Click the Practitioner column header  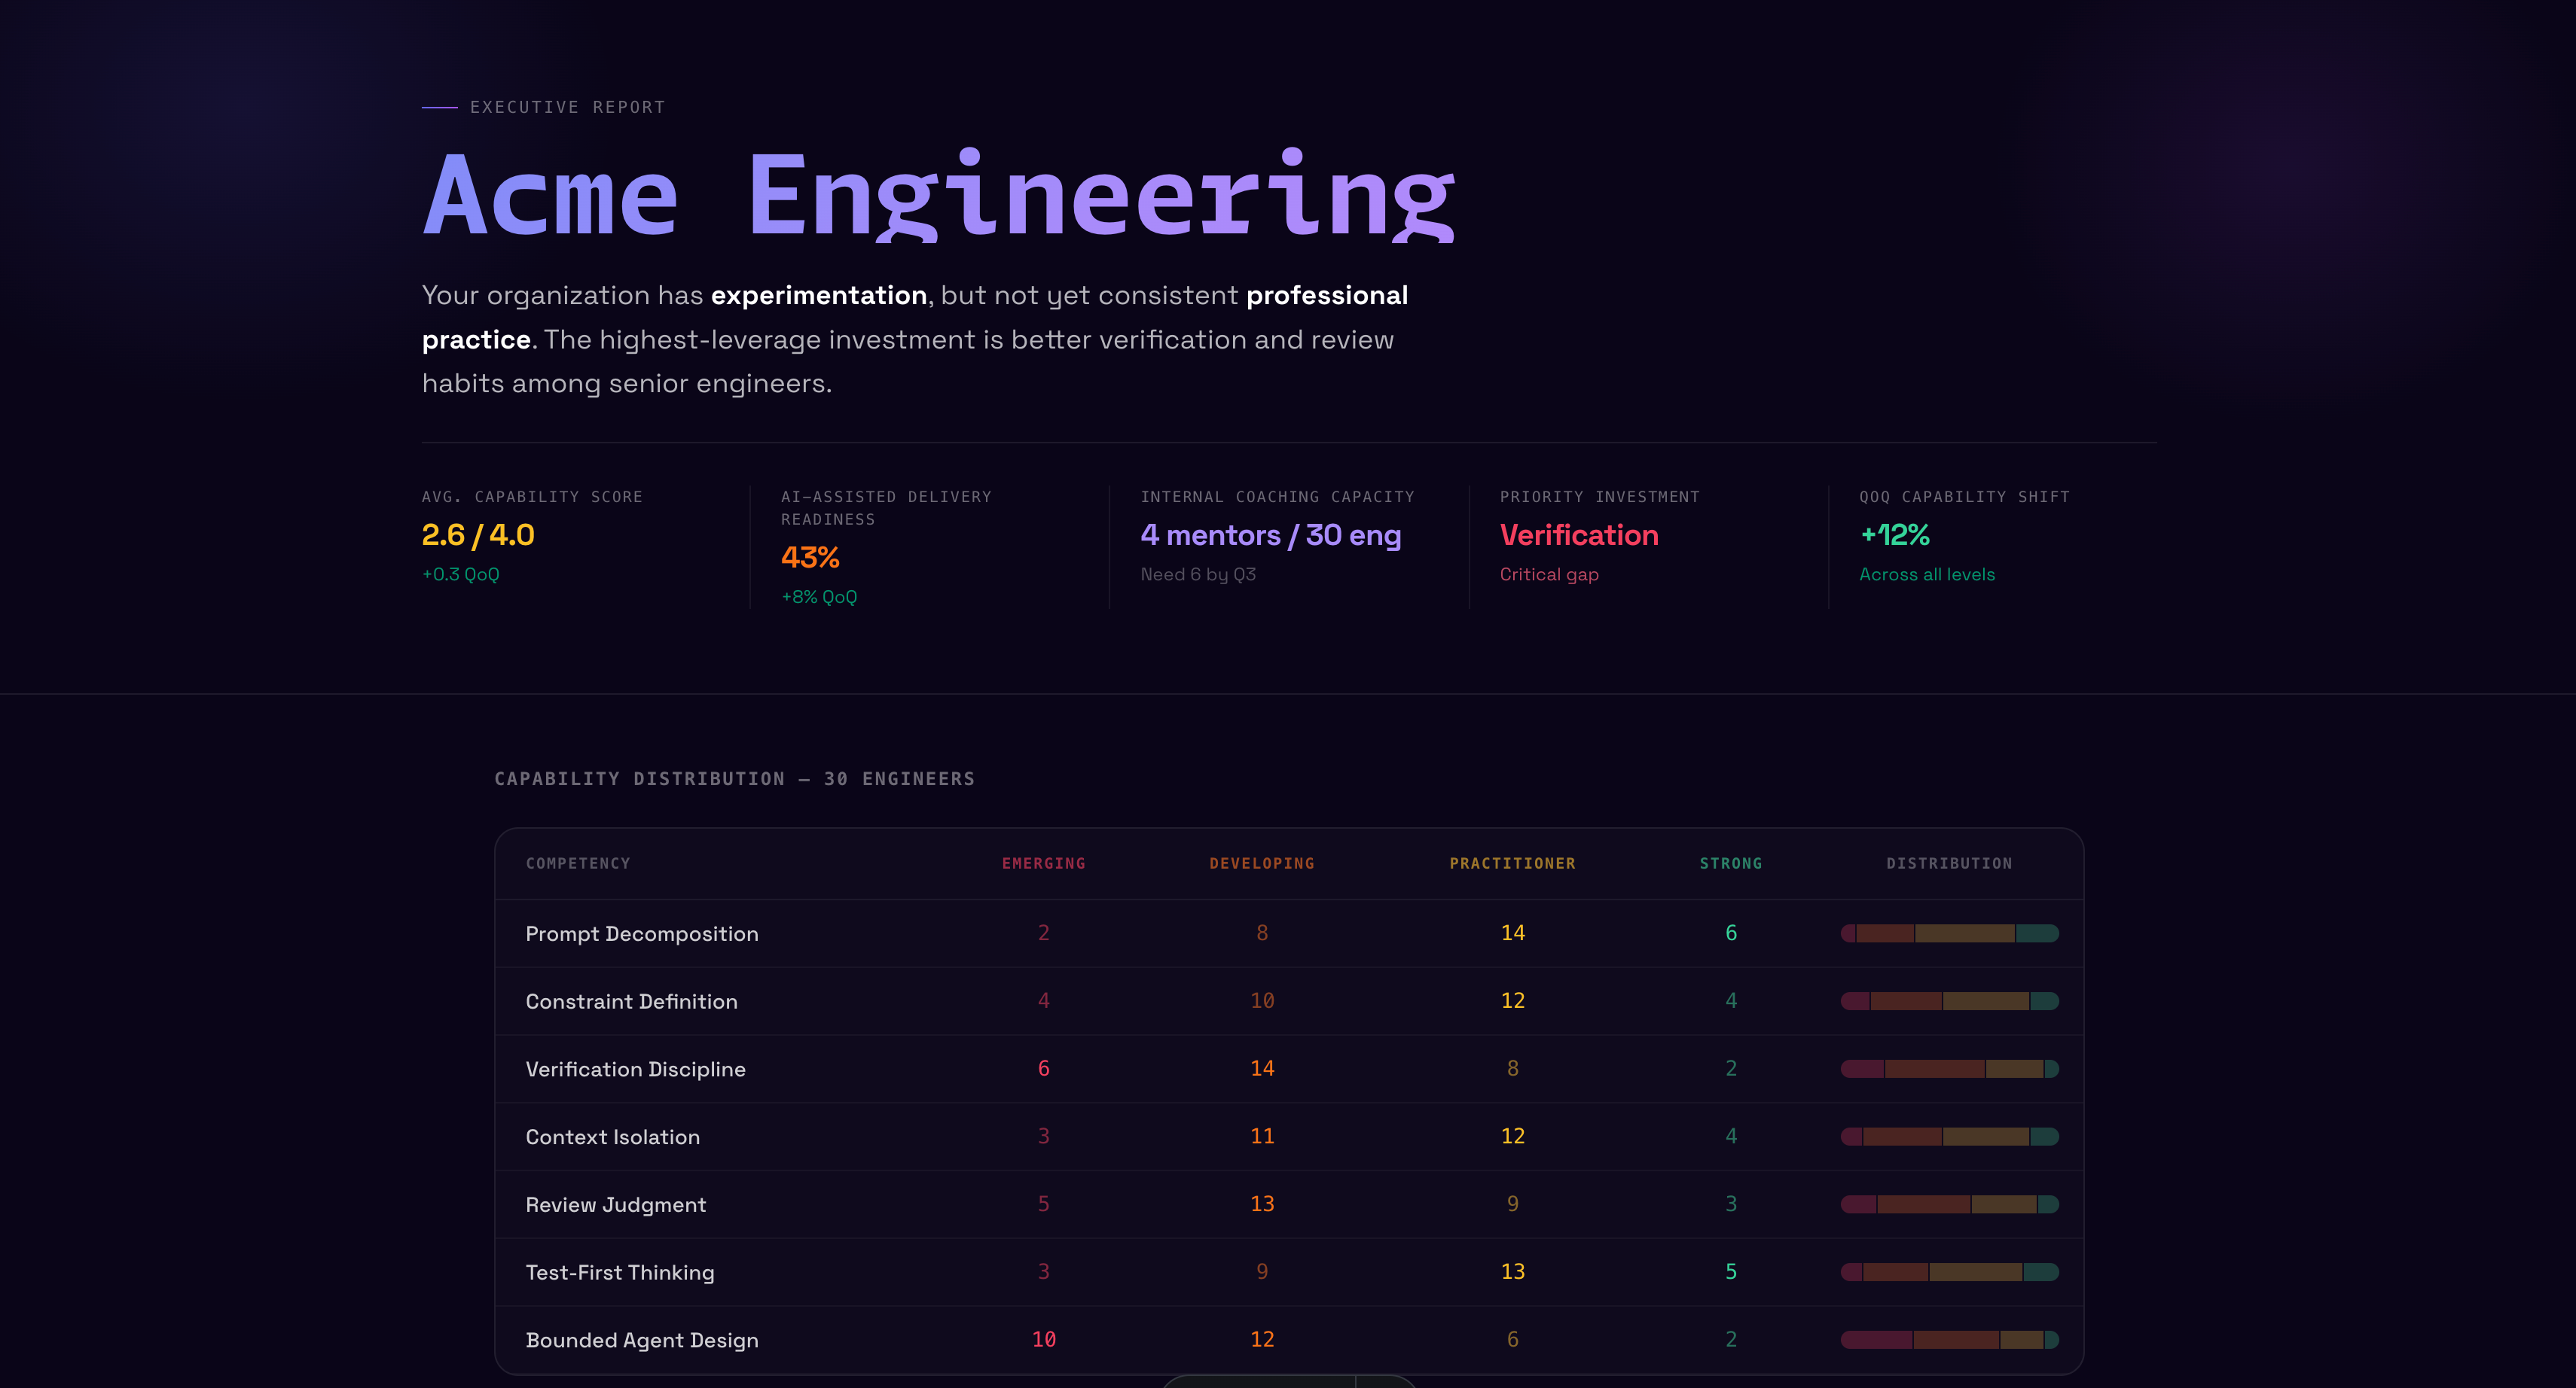(x=1512, y=863)
